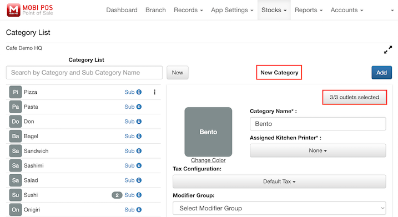Click the info icon next to Pasta
398x217 pixels.
139,107
